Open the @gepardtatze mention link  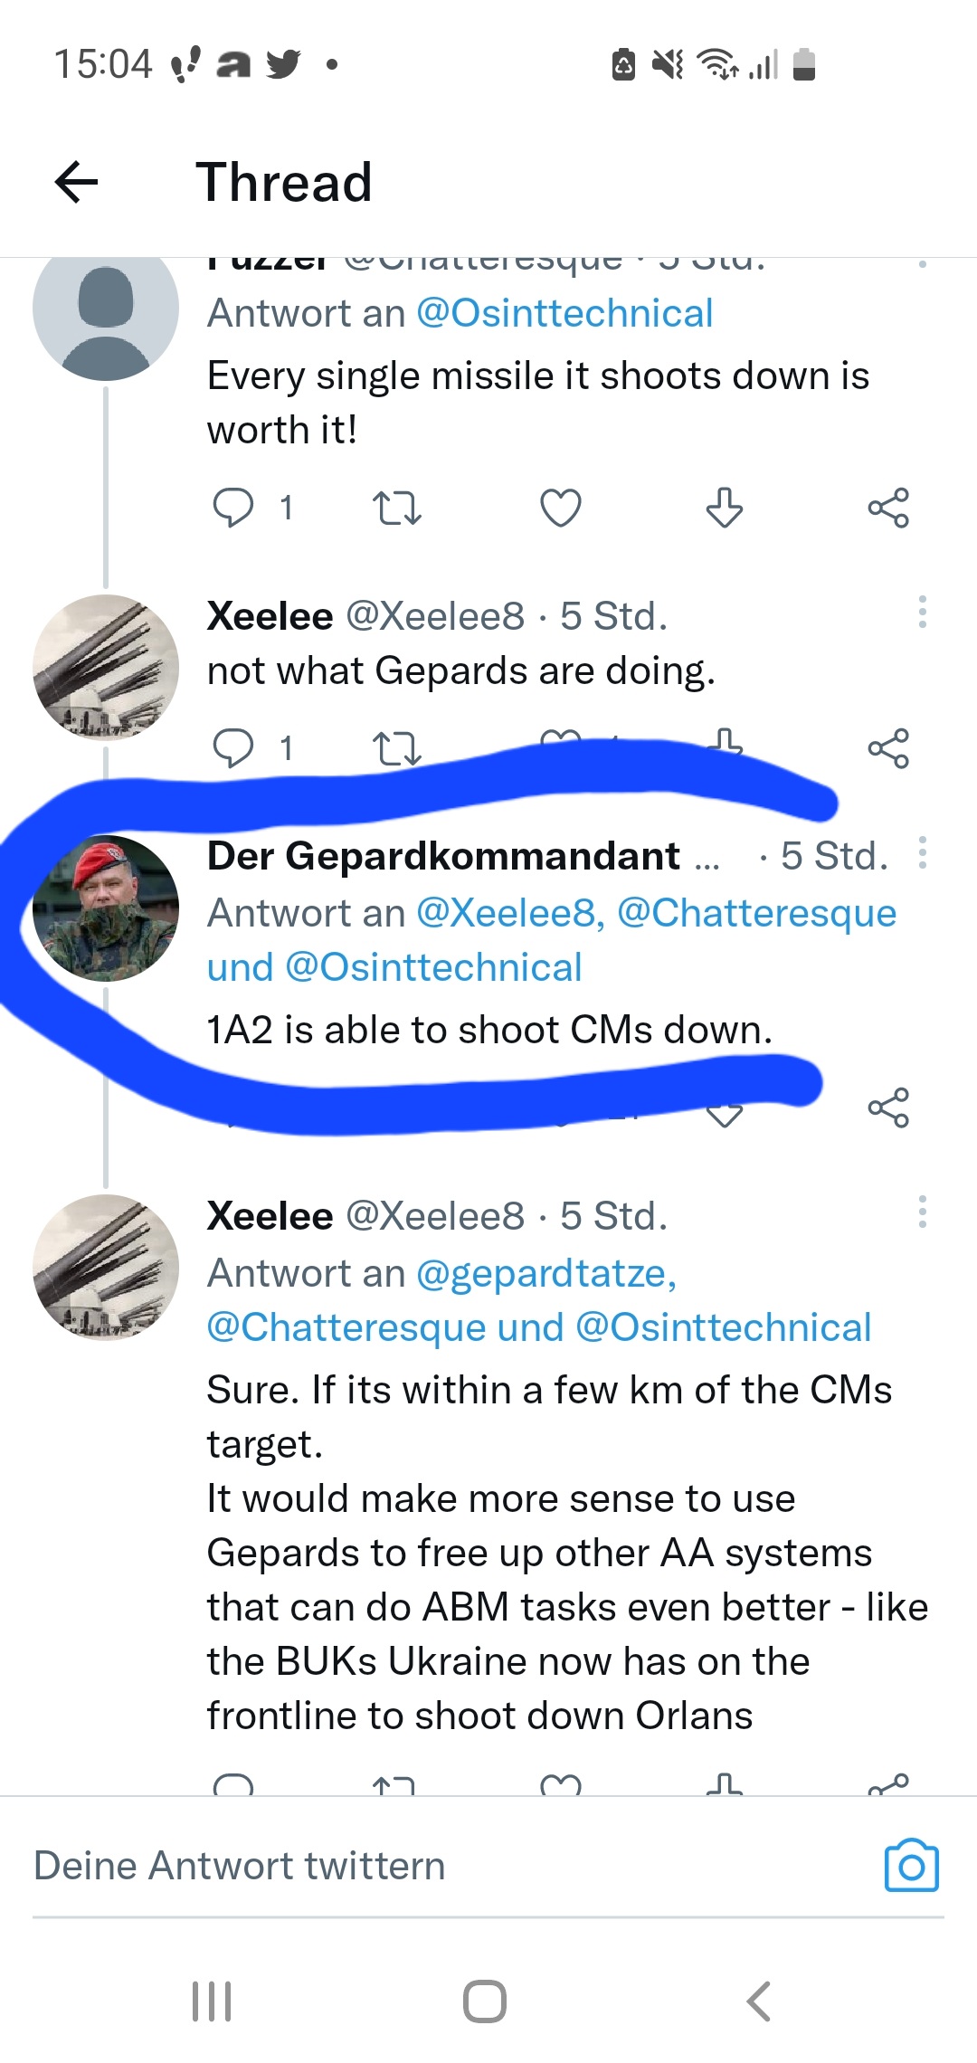click(546, 1273)
